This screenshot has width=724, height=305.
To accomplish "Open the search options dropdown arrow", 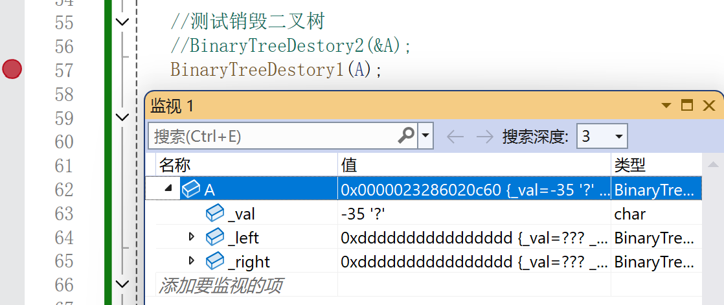I will click(425, 136).
